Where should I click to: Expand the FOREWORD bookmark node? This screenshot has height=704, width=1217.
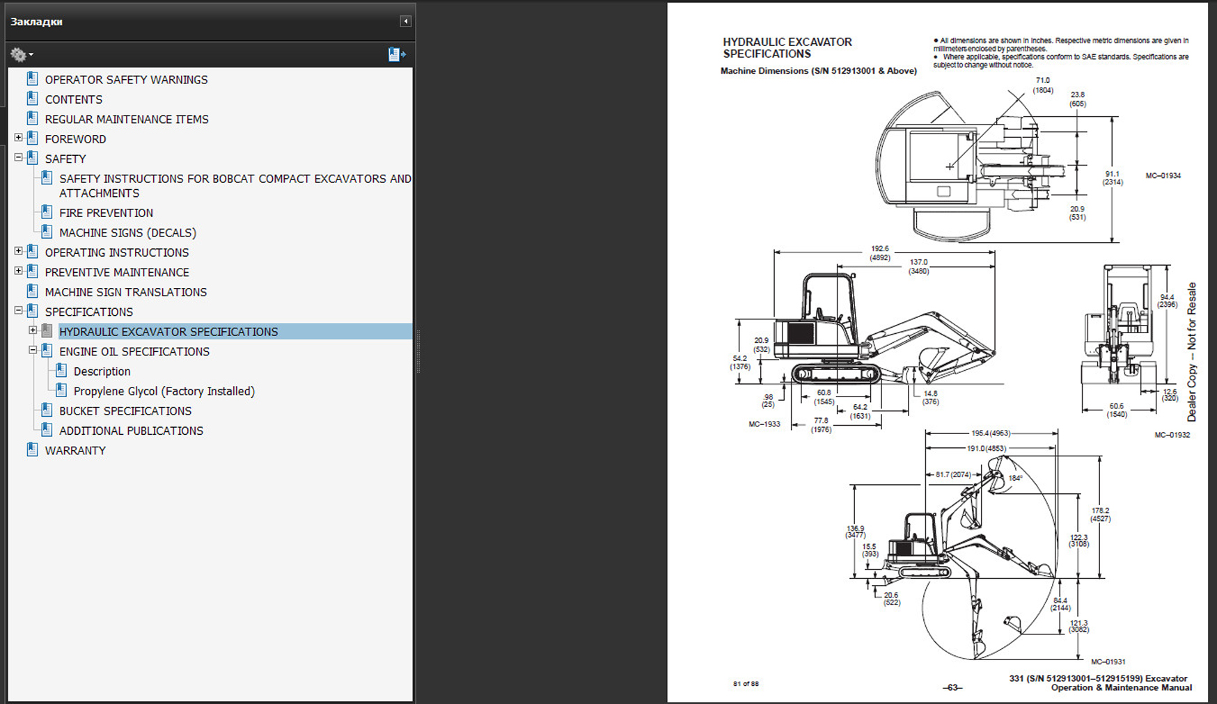pyautogui.click(x=19, y=138)
